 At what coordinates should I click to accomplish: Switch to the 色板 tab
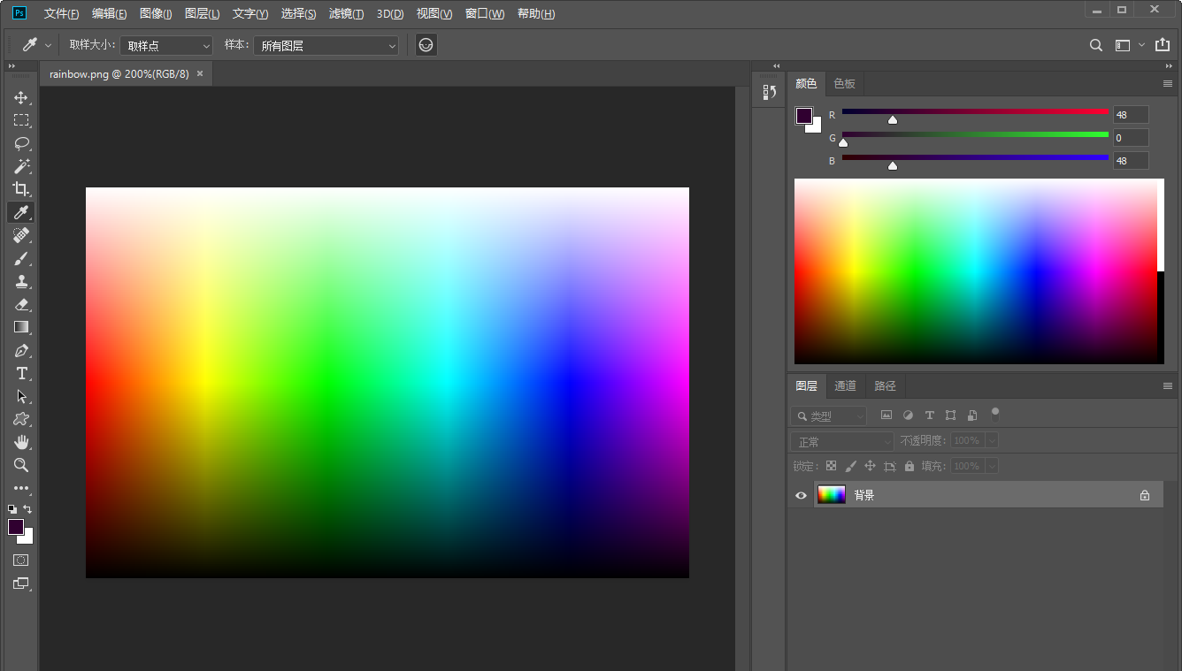tap(844, 84)
